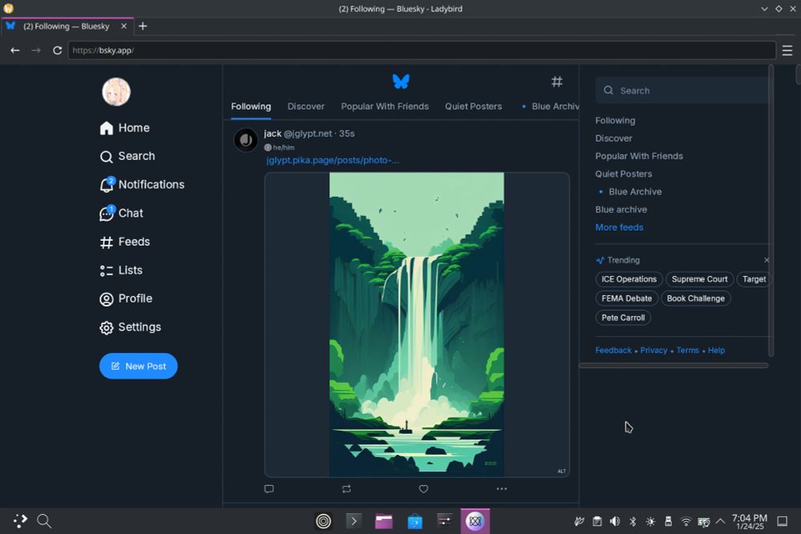801x534 pixels.
Task: Open Feeds in left sidebar
Action: pyautogui.click(x=125, y=242)
